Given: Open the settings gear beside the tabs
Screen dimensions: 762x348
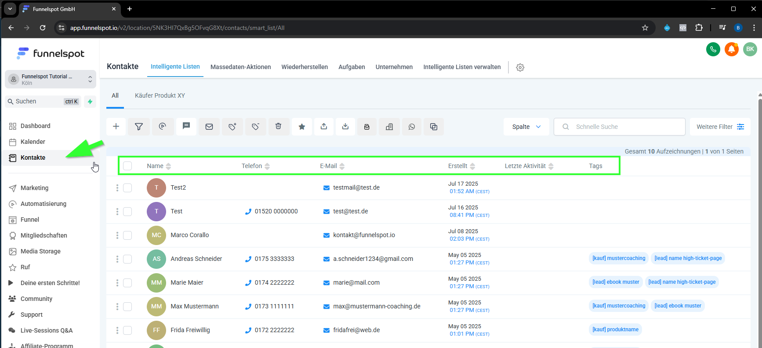Looking at the screenshot, I should click(520, 67).
